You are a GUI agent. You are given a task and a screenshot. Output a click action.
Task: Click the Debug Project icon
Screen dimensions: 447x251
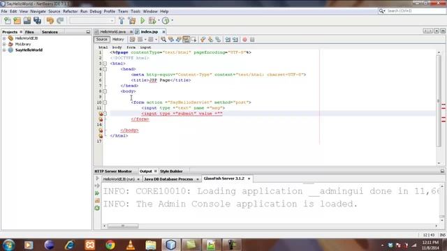pos(152,20)
